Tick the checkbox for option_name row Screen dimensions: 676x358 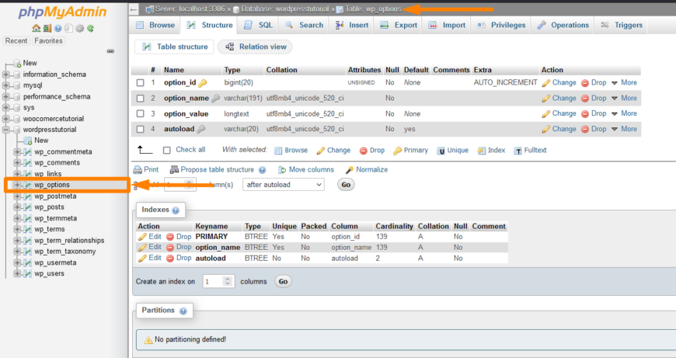(x=141, y=99)
